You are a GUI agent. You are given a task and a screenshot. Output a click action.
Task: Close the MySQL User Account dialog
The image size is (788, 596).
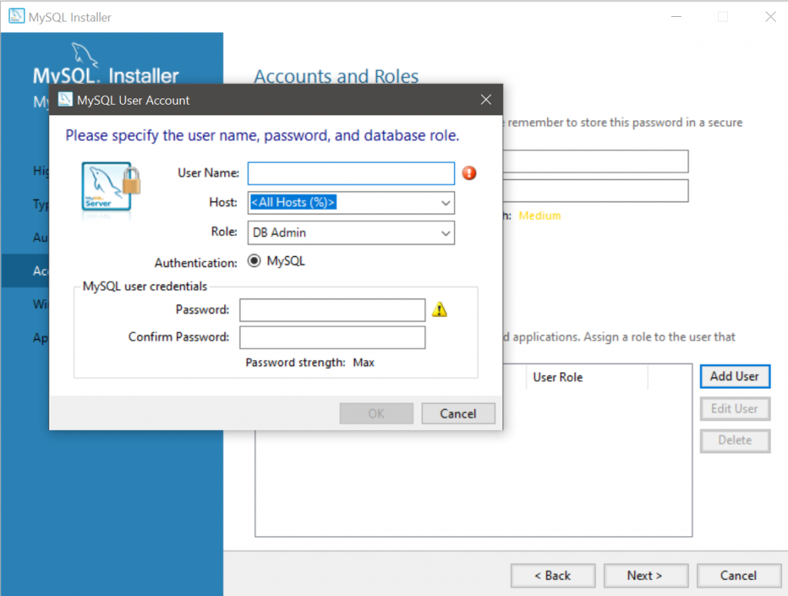(486, 99)
